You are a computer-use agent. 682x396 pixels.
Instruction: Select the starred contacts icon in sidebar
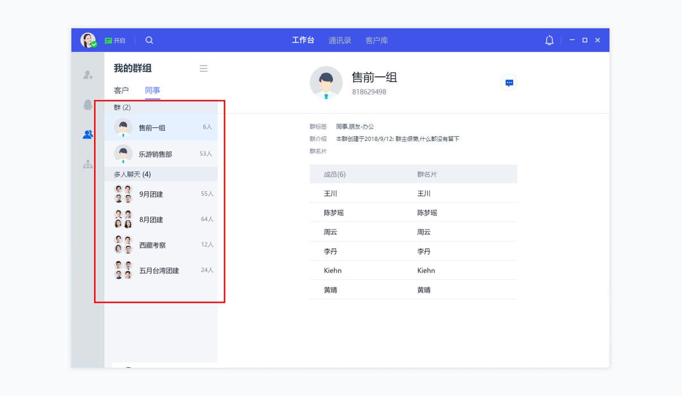(x=86, y=74)
